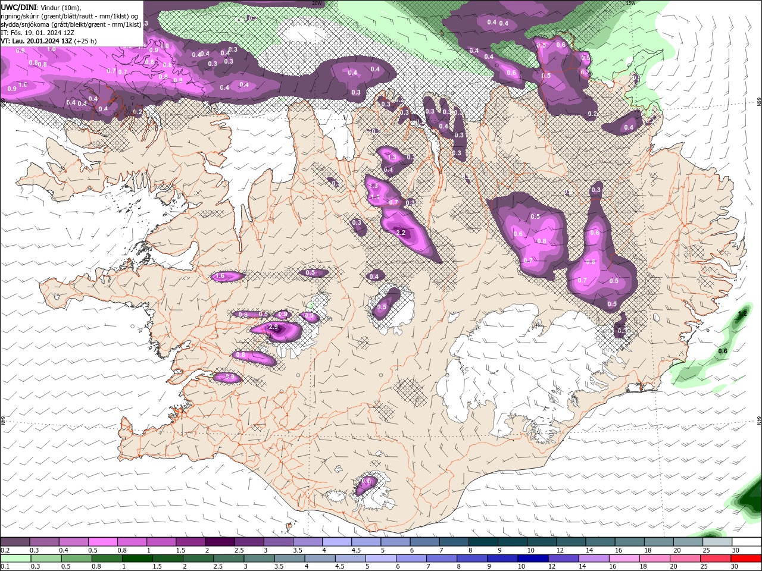Click the 'IT: Fös. 19. 01. 2024 12Z' line
This screenshot has width=762, height=571.
click(38, 33)
